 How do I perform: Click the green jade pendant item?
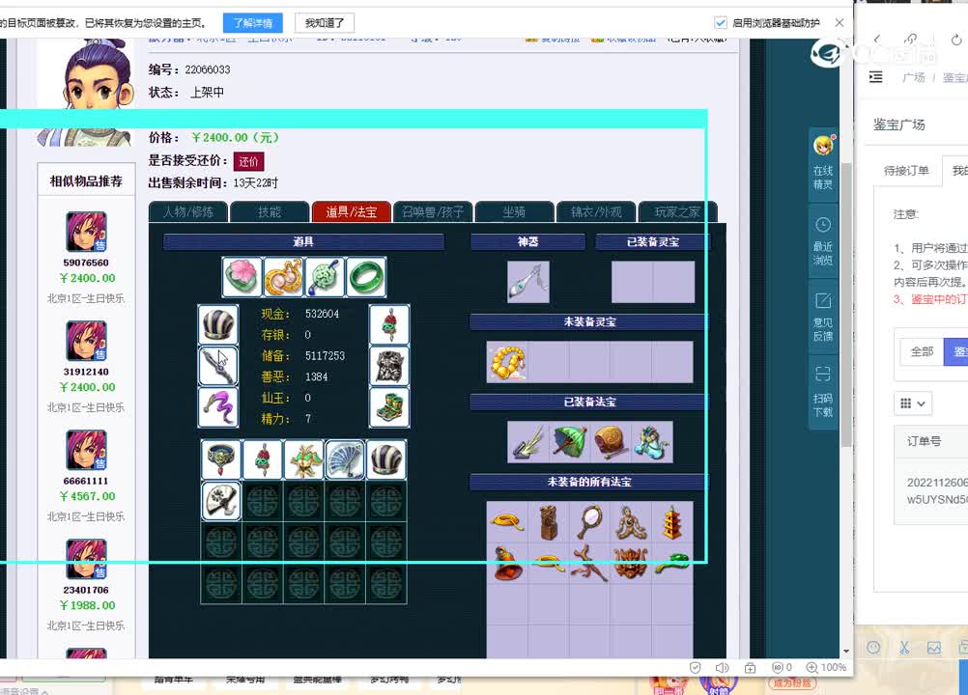coord(325,277)
